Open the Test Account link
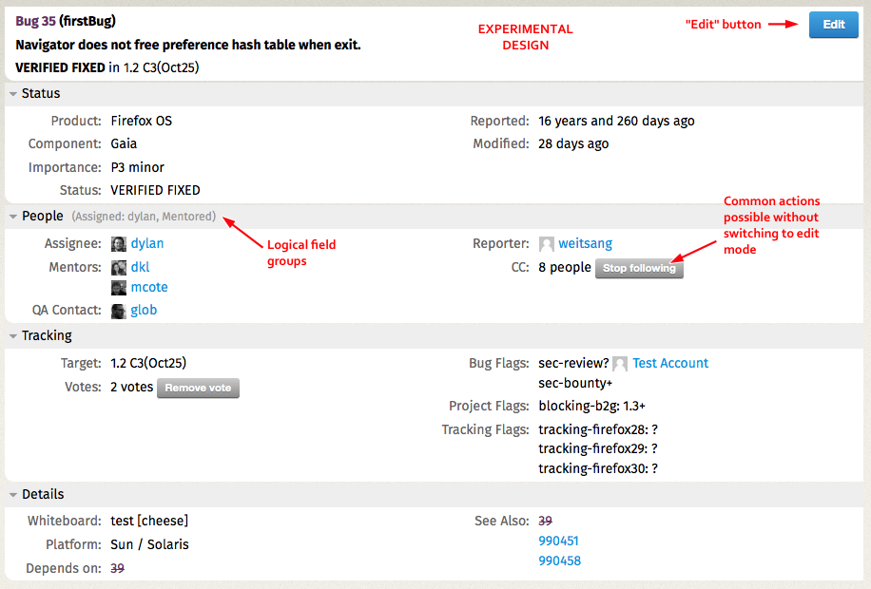This screenshot has height=589, width=871. point(670,363)
